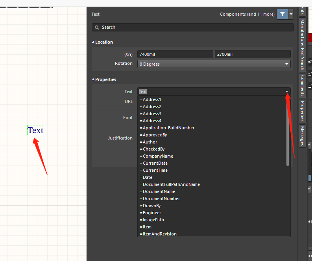Open the Properties side tab
Viewport: 312px width, 261px height.
tap(303, 111)
